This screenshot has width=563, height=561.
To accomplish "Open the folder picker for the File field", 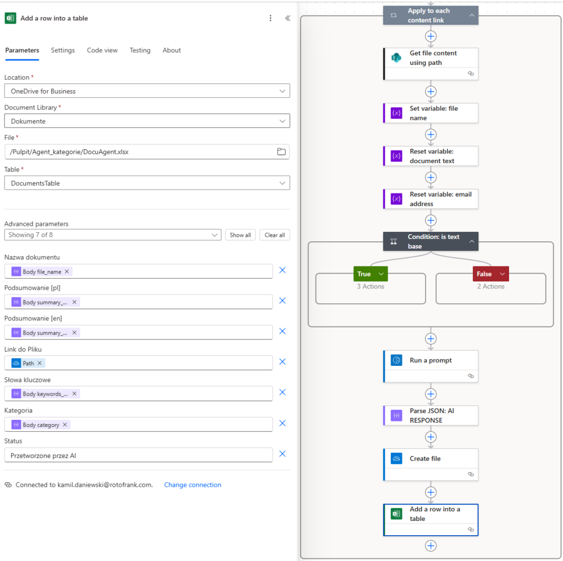I will 281,152.
